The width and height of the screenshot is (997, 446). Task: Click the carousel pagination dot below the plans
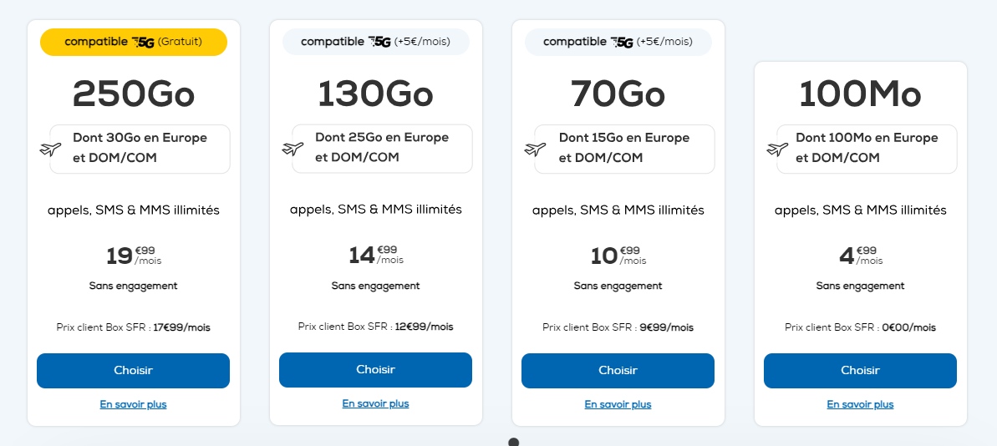pos(514,442)
